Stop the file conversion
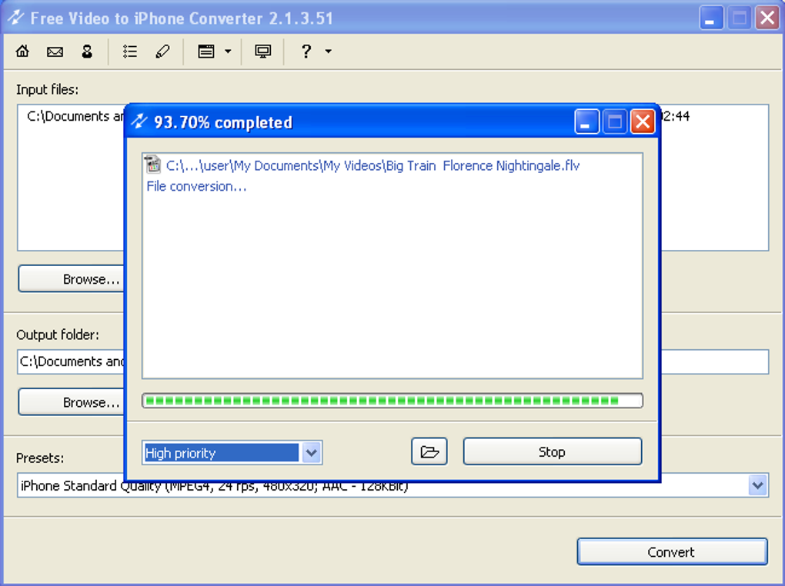This screenshot has width=785, height=586. point(553,451)
